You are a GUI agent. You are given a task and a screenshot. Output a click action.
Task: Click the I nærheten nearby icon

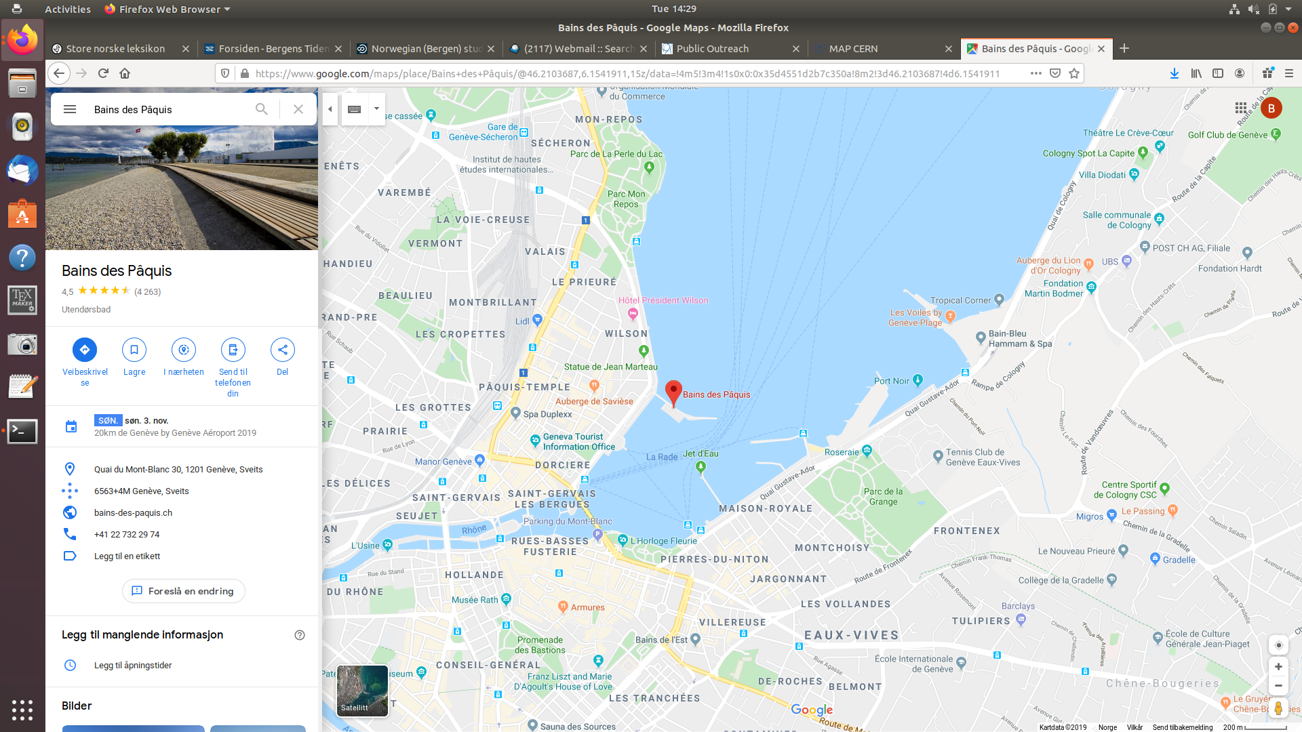[x=184, y=350]
